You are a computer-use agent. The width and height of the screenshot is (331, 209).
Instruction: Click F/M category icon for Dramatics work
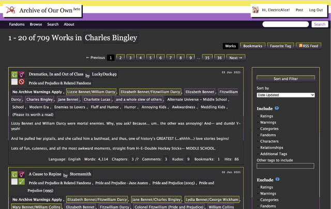pos(22,75)
